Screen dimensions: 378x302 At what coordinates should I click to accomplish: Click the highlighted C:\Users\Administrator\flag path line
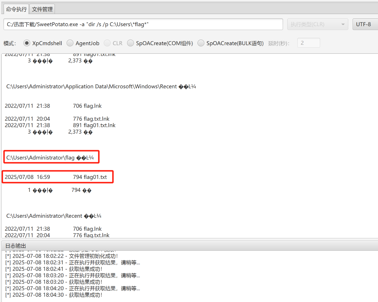tap(50, 158)
